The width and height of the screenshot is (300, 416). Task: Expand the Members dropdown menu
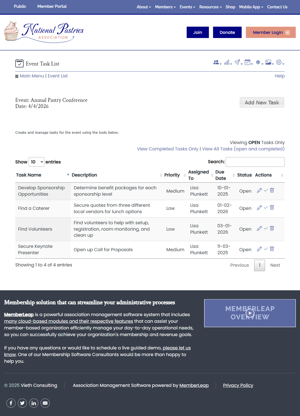click(x=165, y=7)
